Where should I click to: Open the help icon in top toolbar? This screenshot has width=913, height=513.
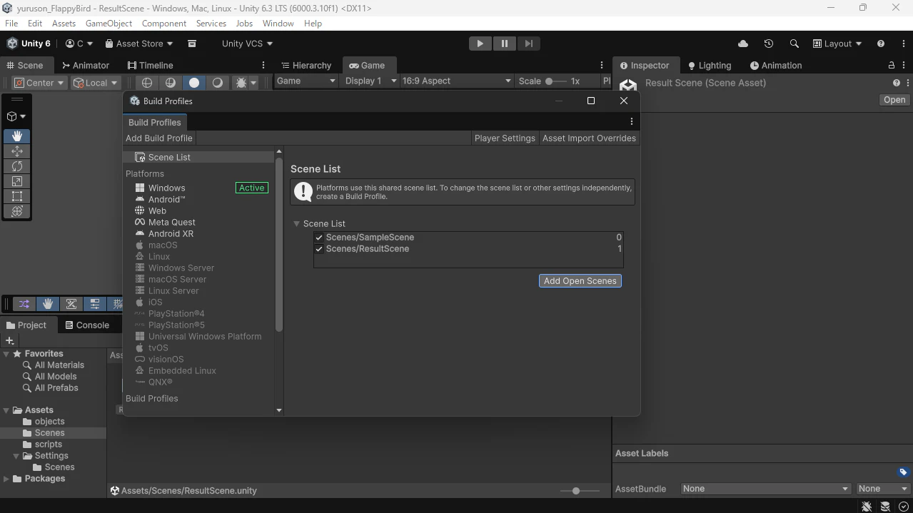(x=881, y=44)
